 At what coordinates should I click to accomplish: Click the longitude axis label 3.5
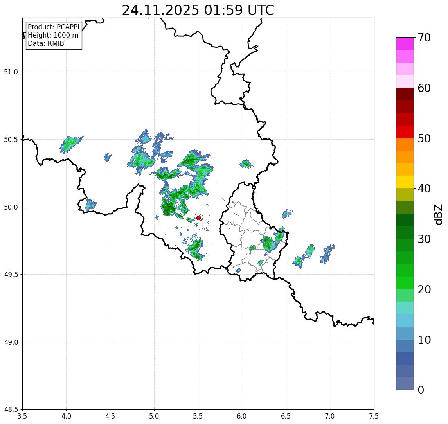pyautogui.click(x=22, y=416)
